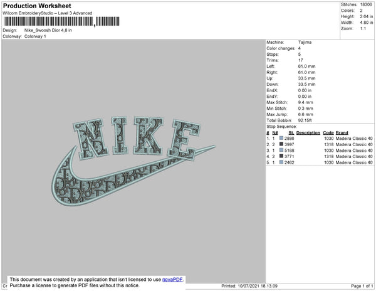The width and height of the screenshot is (376, 291).
Task: Select code 1318 in stop row 2
Action: [329, 144]
